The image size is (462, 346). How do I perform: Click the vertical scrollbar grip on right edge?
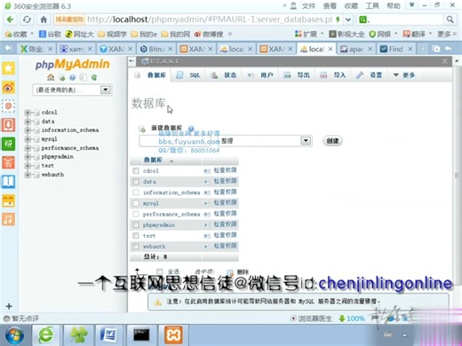(x=457, y=176)
